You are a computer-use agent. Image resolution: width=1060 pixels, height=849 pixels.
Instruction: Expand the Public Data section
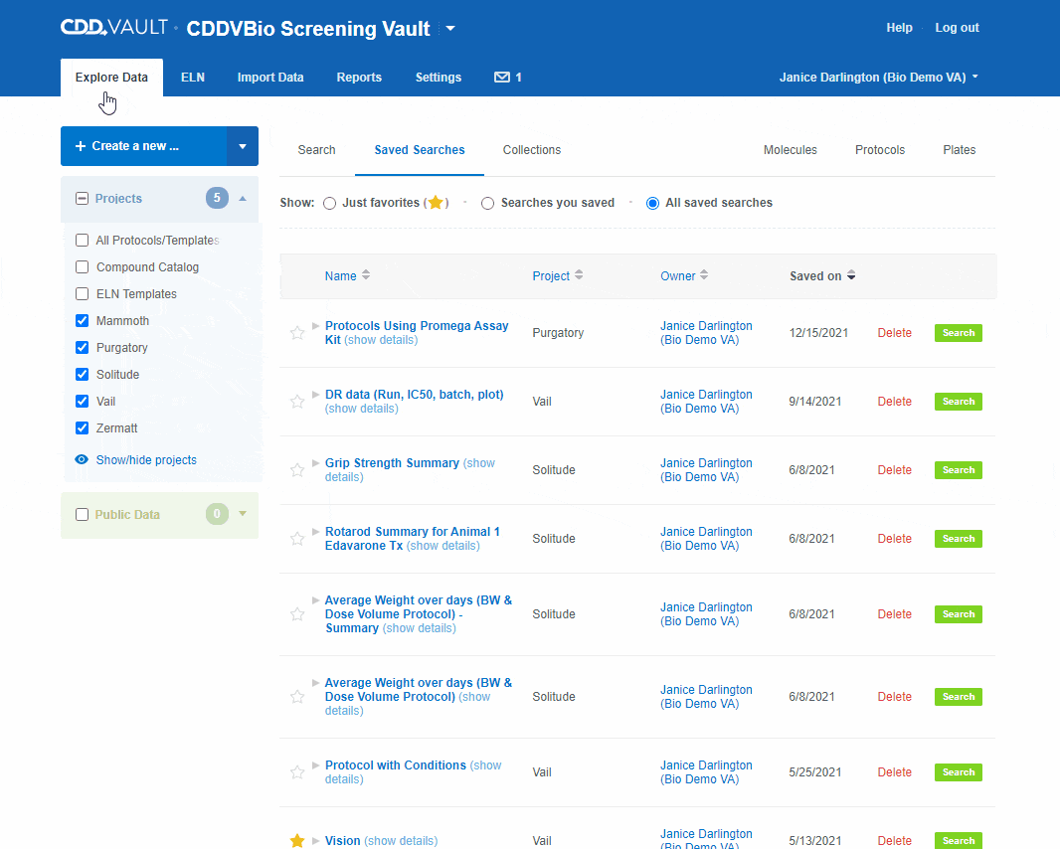click(242, 515)
